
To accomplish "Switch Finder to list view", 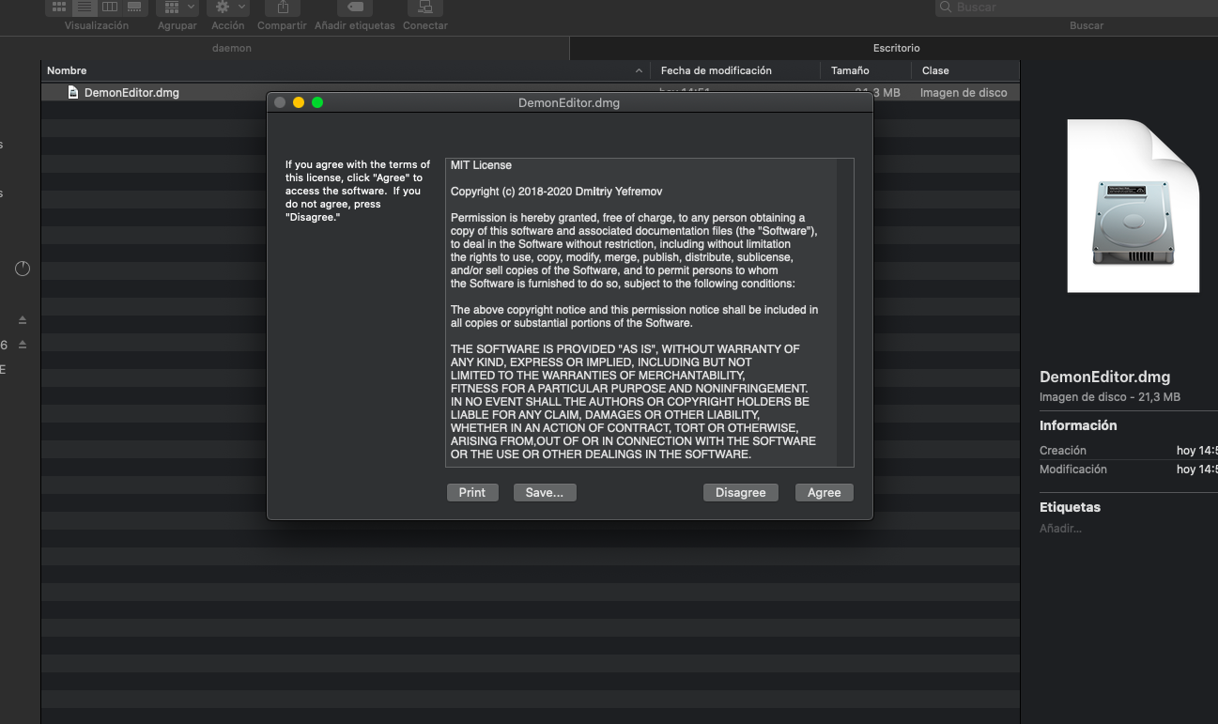I will click(x=85, y=7).
